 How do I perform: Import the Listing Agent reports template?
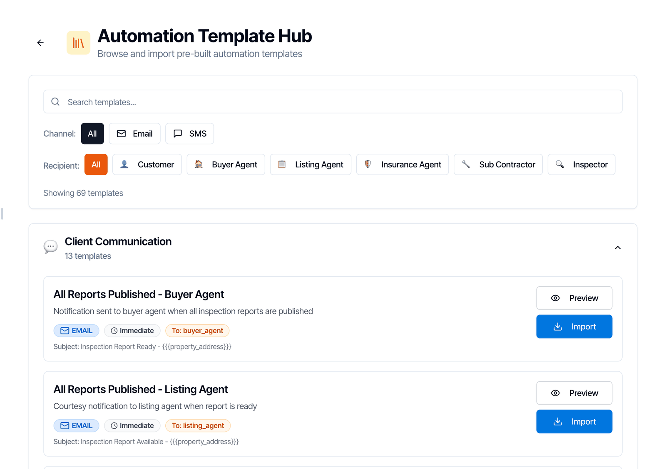coord(574,422)
